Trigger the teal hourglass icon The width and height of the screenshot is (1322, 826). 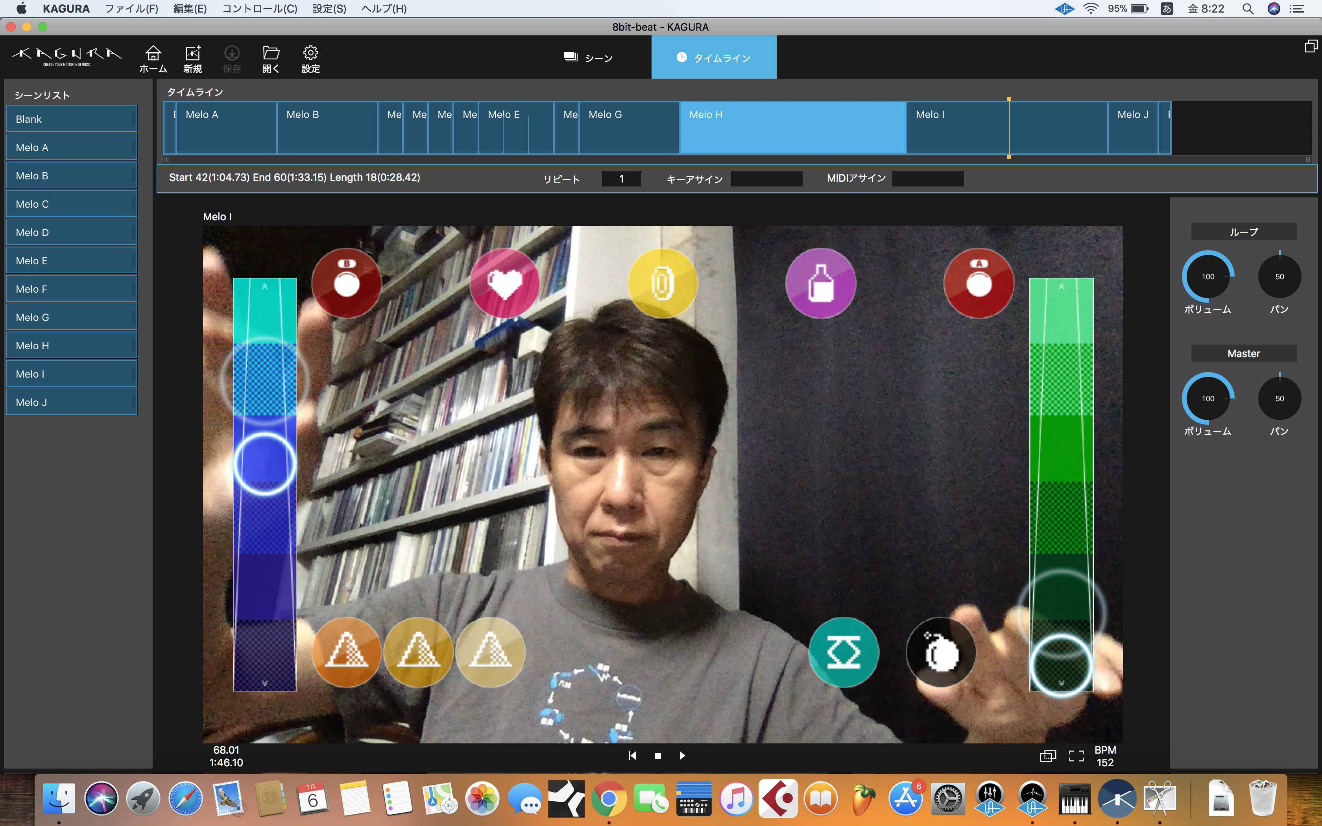pyautogui.click(x=844, y=652)
